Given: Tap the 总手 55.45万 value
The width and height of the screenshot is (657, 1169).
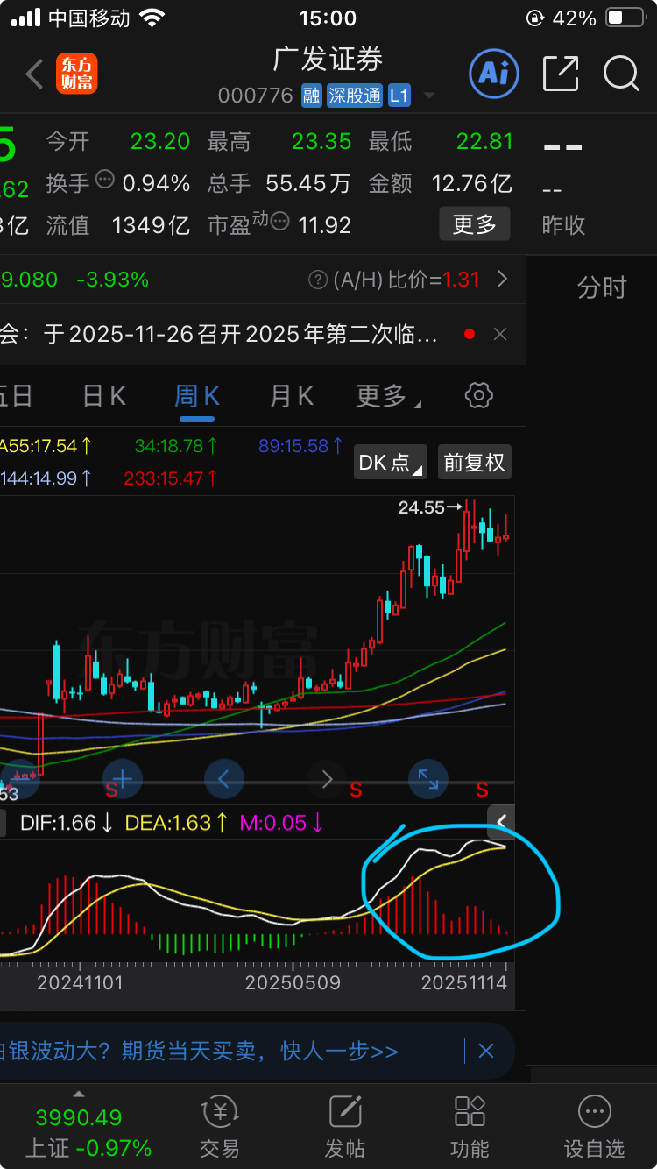Looking at the screenshot, I should 308,183.
